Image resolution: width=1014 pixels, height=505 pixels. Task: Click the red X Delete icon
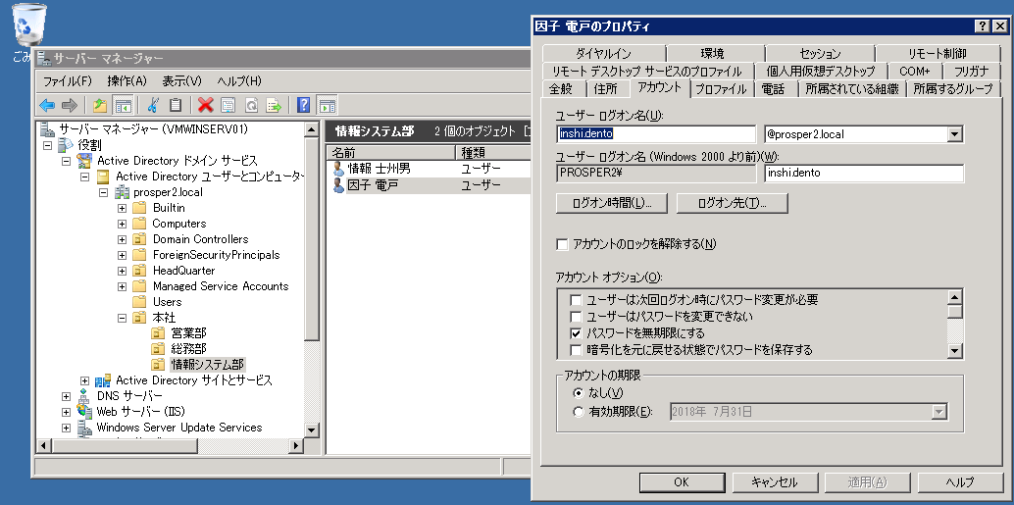pos(206,105)
